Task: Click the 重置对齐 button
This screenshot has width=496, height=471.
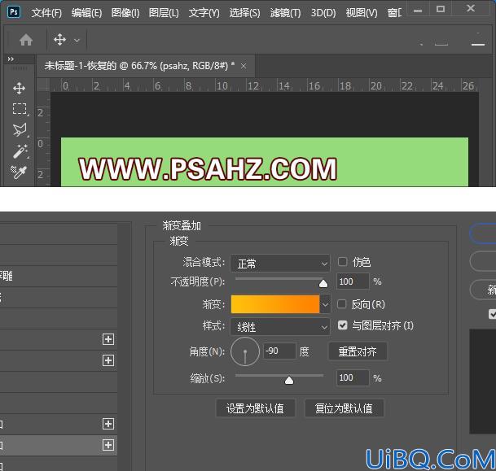Action: (x=358, y=351)
